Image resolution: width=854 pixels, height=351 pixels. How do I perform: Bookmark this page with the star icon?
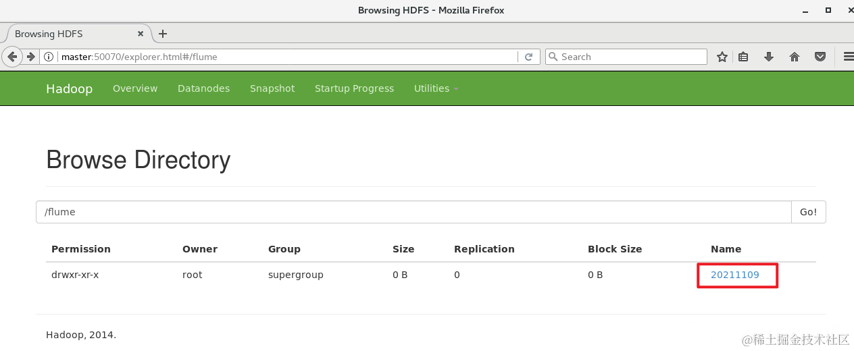722,57
